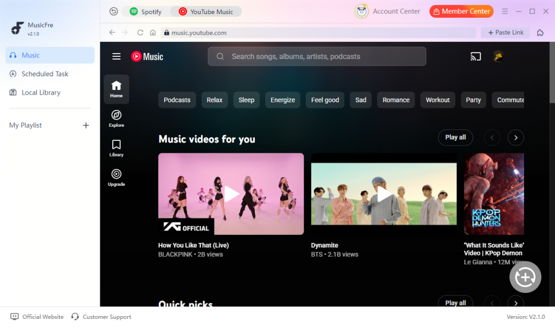Reload the music.youtube.com page
Image resolution: width=555 pixels, height=327 pixels.
click(x=140, y=32)
